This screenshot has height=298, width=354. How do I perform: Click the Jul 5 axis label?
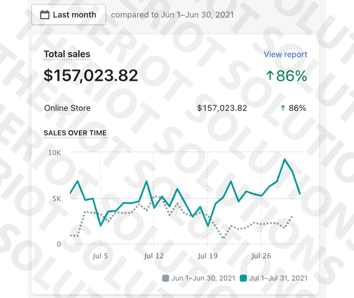(x=100, y=256)
